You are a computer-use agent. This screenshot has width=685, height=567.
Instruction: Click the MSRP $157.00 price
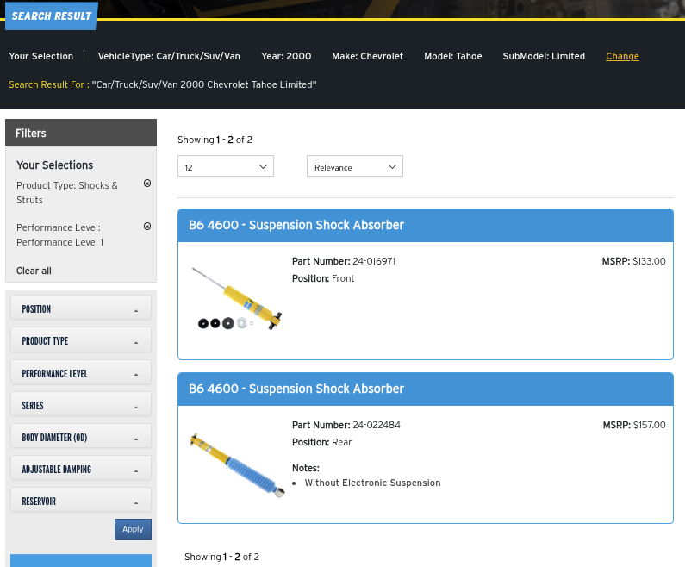[634, 425]
